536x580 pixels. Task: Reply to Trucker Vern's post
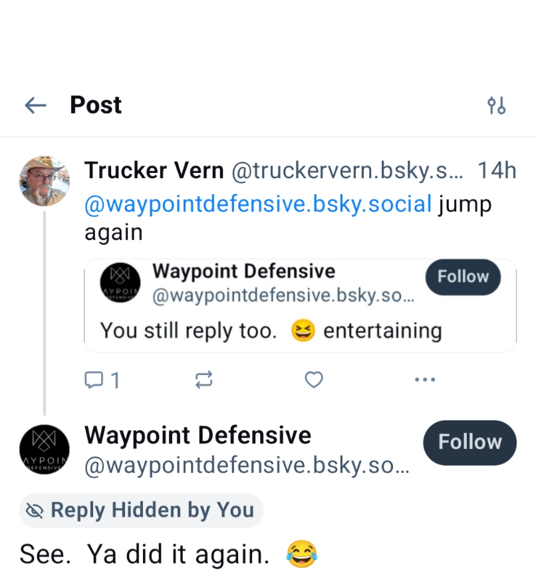[102, 380]
